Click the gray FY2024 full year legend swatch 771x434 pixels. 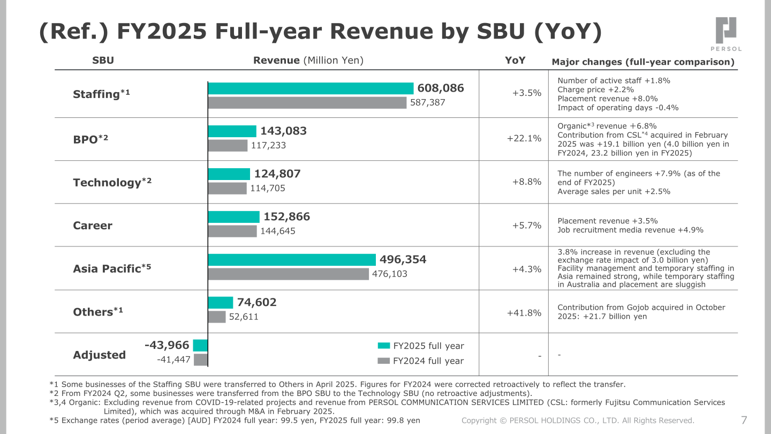[x=383, y=361]
